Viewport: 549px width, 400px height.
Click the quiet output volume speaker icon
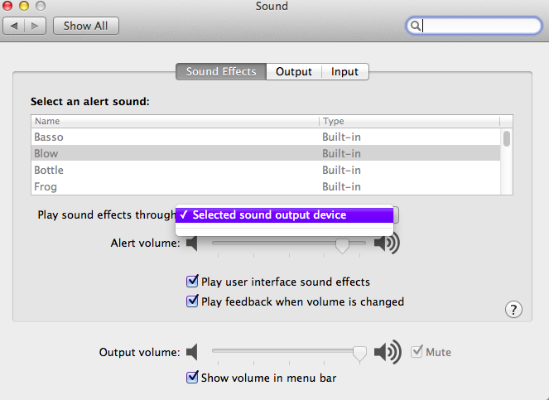point(192,353)
